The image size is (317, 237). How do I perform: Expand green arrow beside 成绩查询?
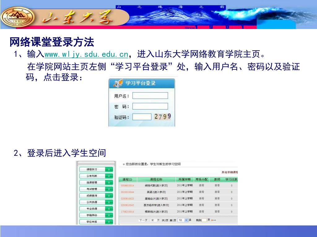pos(109,196)
